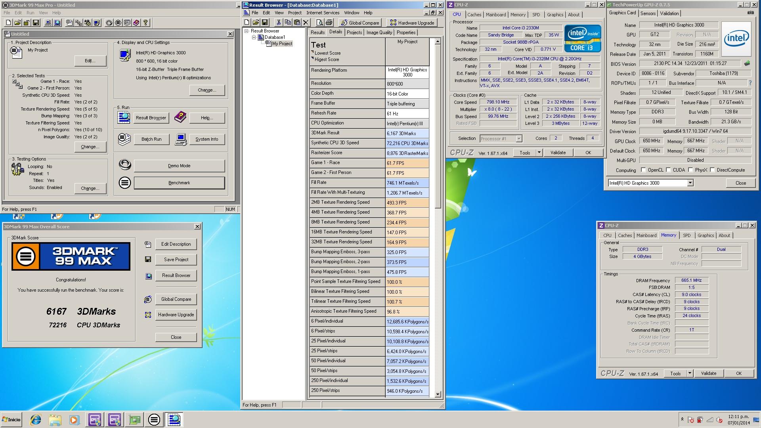The width and height of the screenshot is (761, 428).
Task: Enable the OpenCL checkbox in GPU-Z
Action: click(643, 170)
